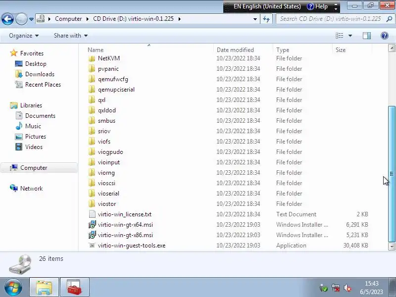396x297 pixels.
Task: Select the qxl folder icon
Action: (x=92, y=100)
